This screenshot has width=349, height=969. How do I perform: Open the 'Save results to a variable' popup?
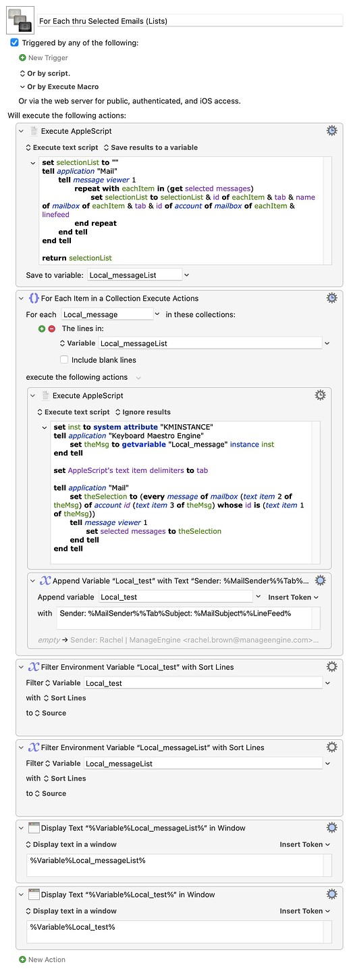click(150, 147)
